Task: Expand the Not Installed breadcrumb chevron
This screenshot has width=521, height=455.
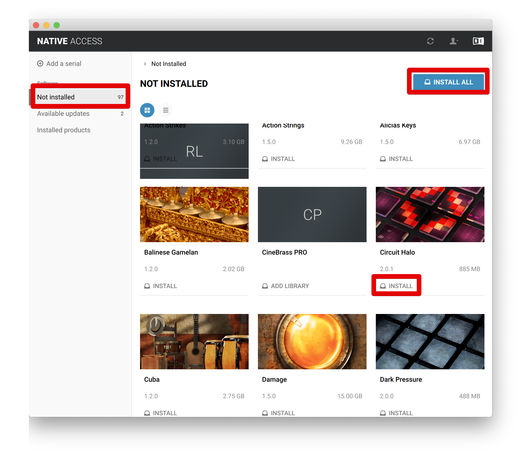Action: [x=145, y=64]
